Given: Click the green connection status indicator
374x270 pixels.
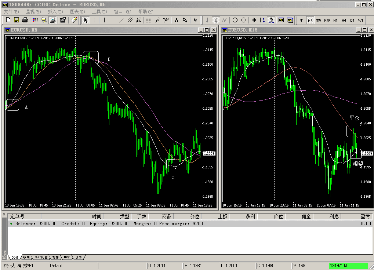Looking at the screenshot, I should point(348,265).
